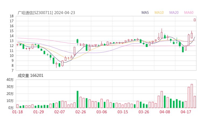Screen dimensions: 199x118
Task: Click the MA60 legend label
Action: point(189,13)
